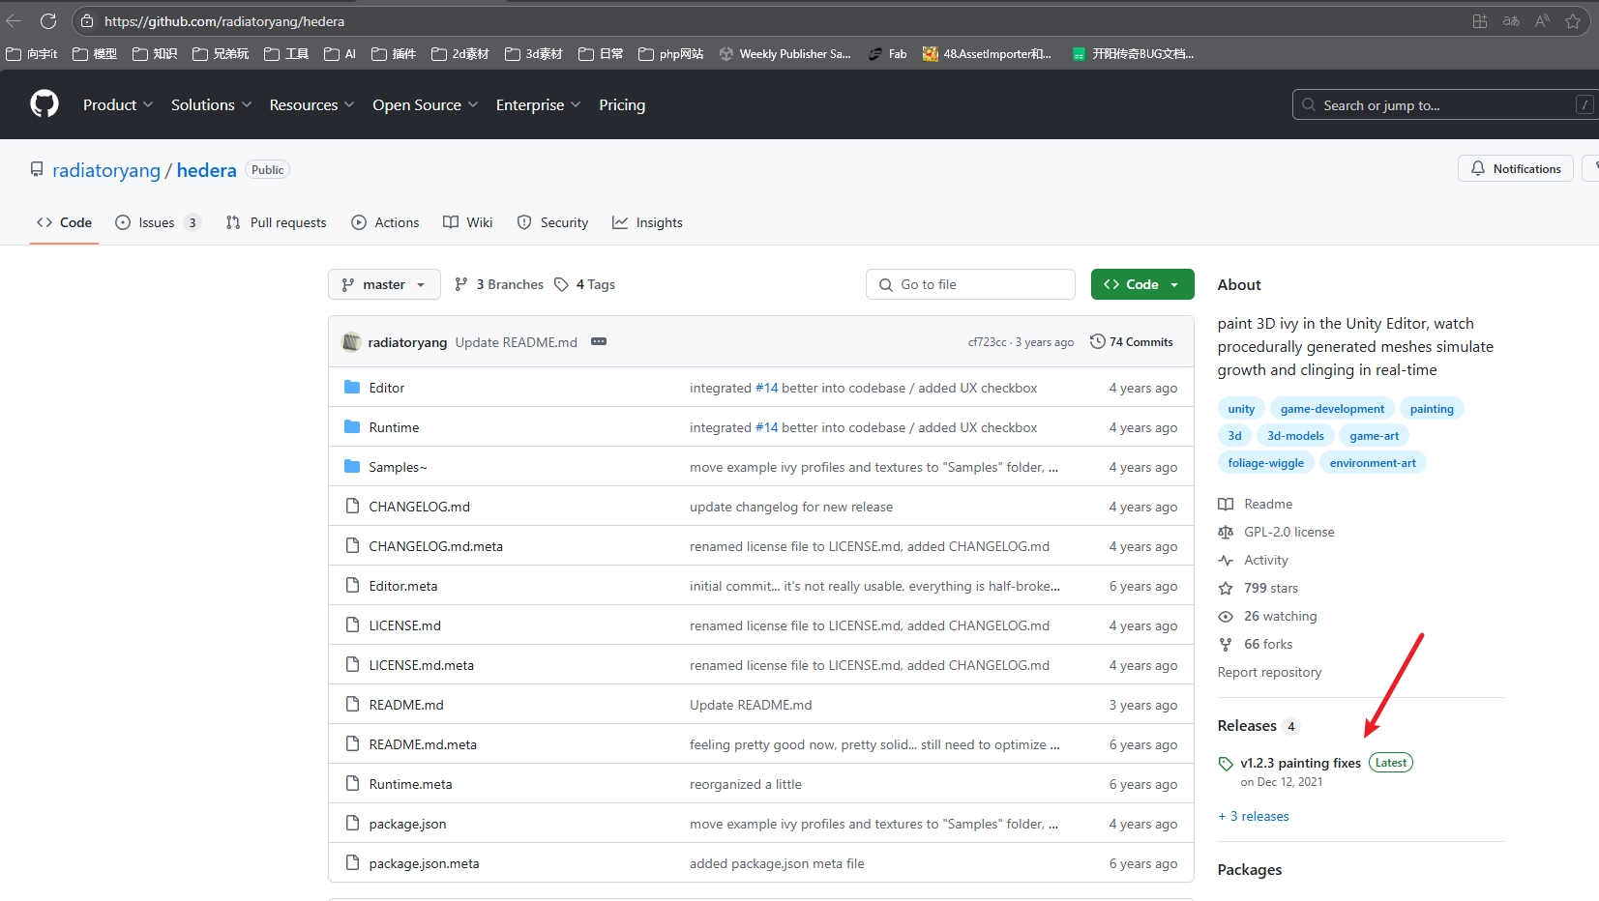Switch to the Pull requests tab
The height and width of the screenshot is (901, 1599).
pos(277,222)
